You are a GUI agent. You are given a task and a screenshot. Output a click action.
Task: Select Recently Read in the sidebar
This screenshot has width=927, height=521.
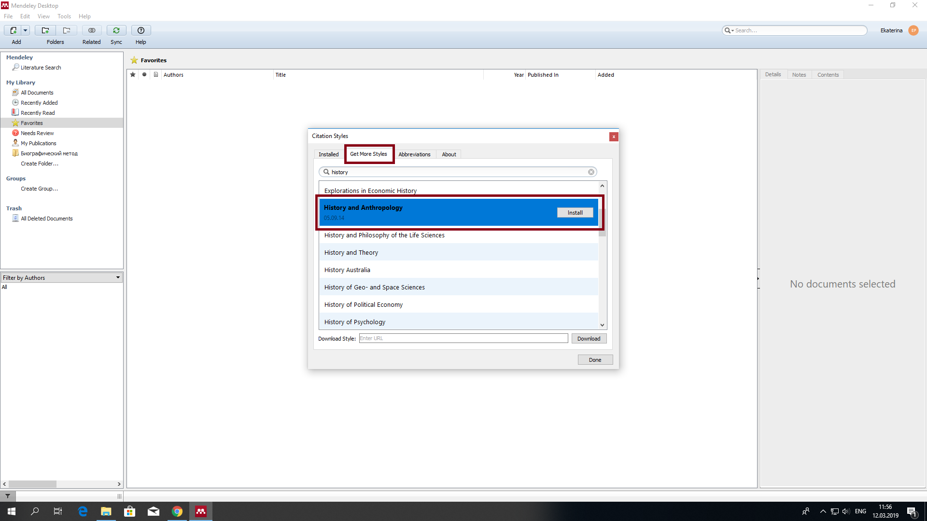coord(38,113)
